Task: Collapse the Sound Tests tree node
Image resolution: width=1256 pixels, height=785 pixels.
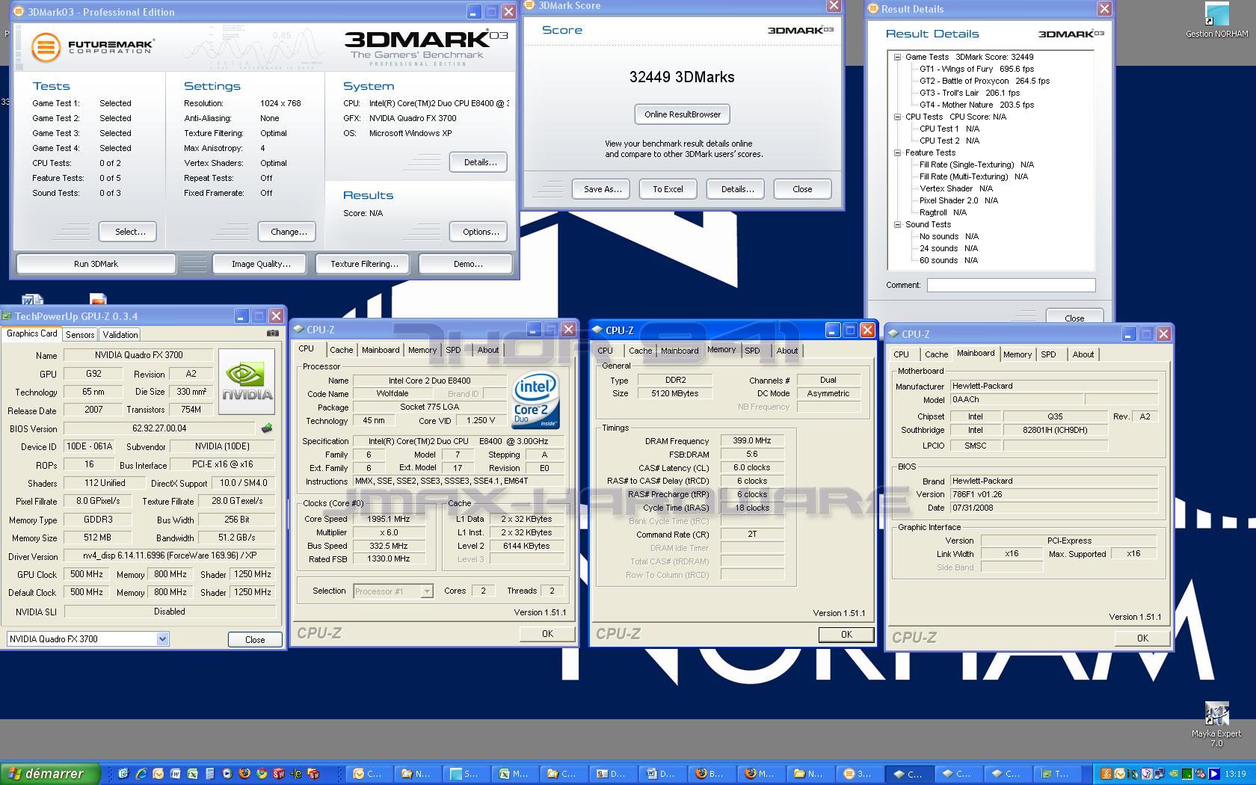Action: point(897,224)
